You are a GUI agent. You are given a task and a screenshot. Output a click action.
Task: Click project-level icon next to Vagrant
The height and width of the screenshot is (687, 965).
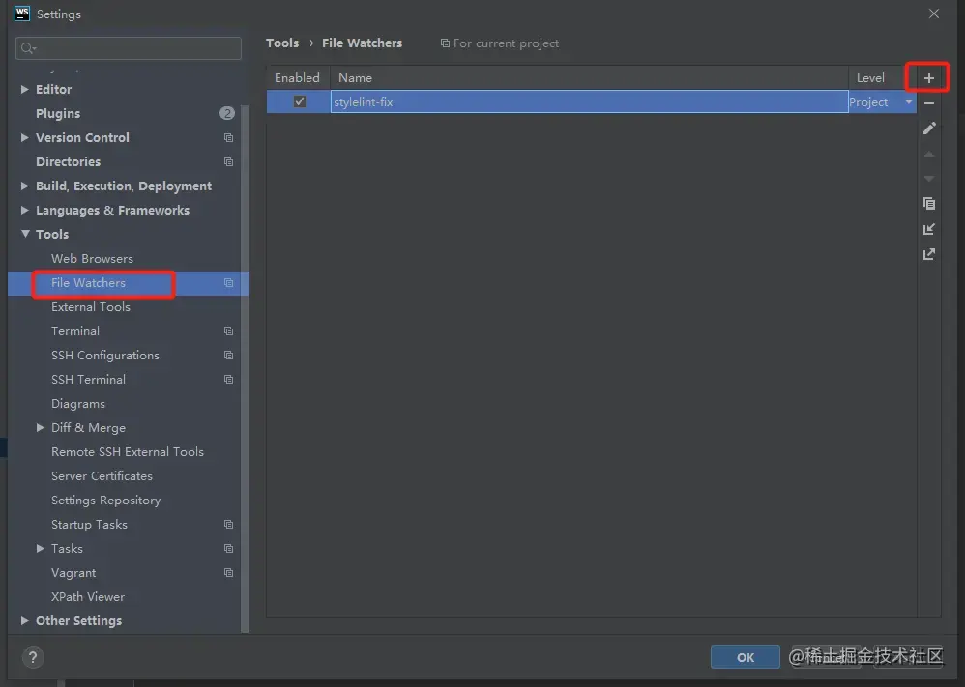[228, 573]
